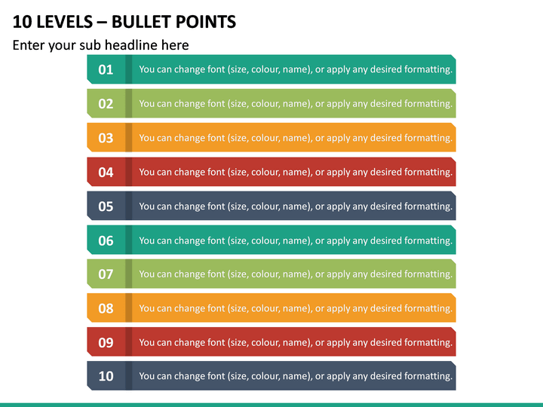
Task: Select the text in navy bar 10
Action: pyautogui.click(x=296, y=377)
